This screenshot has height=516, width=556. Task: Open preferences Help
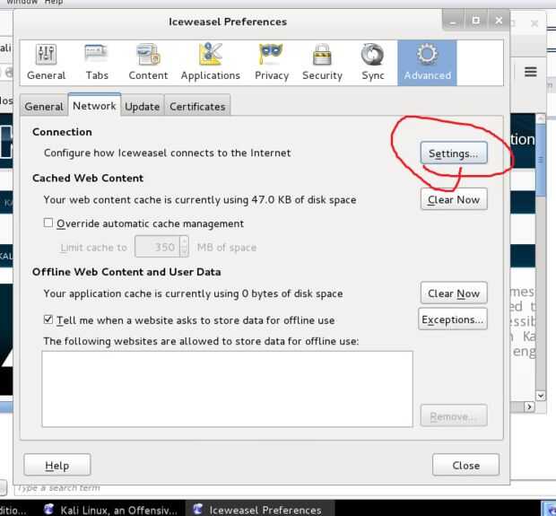57,465
